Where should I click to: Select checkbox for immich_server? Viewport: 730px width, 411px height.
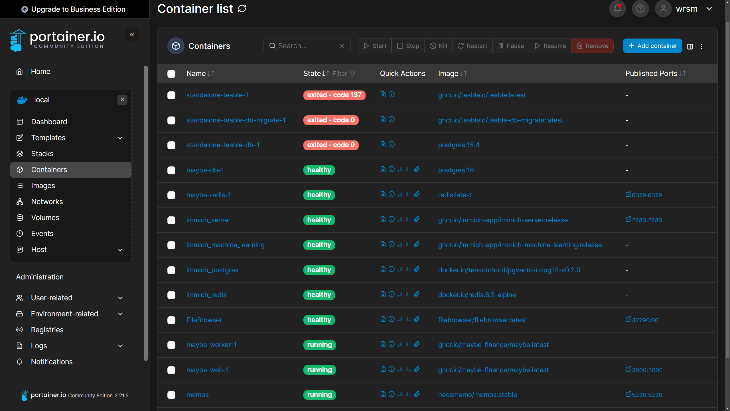(x=171, y=220)
